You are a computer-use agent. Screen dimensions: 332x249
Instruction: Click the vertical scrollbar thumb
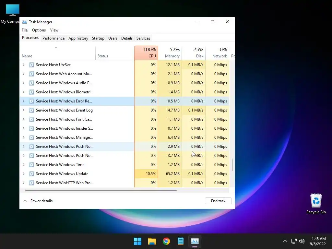(x=232, y=165)
